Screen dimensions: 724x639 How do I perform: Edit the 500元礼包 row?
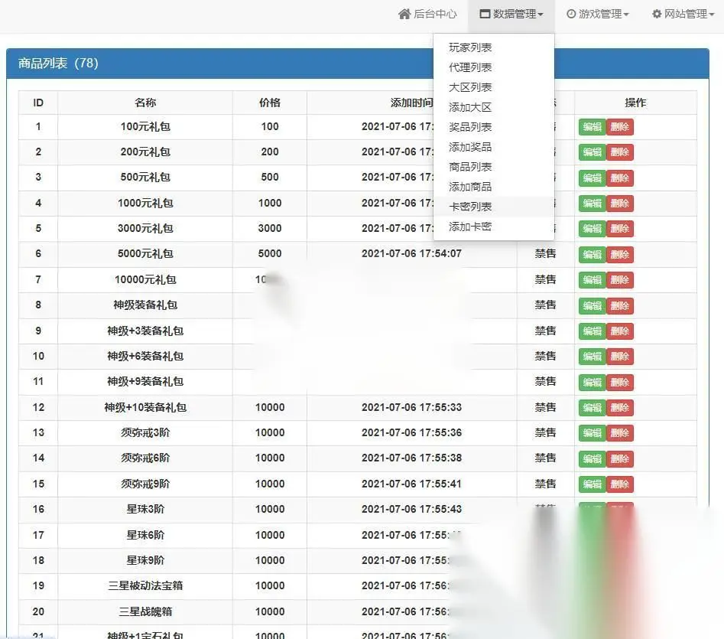[592, 178]
